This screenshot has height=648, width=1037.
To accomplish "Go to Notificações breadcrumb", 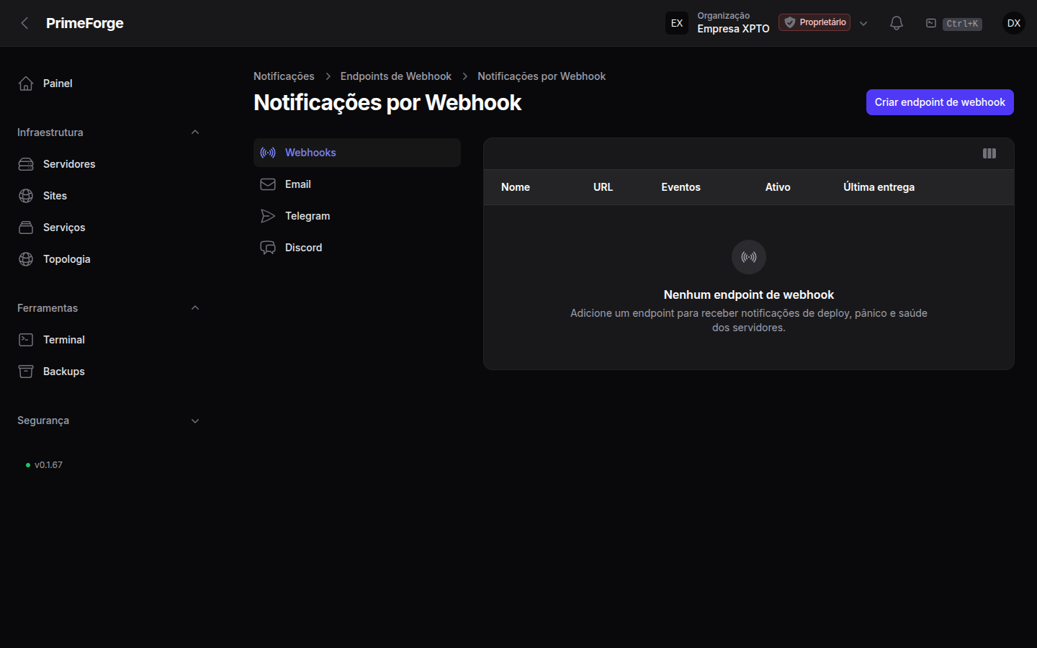I will (x=284, y=76).
